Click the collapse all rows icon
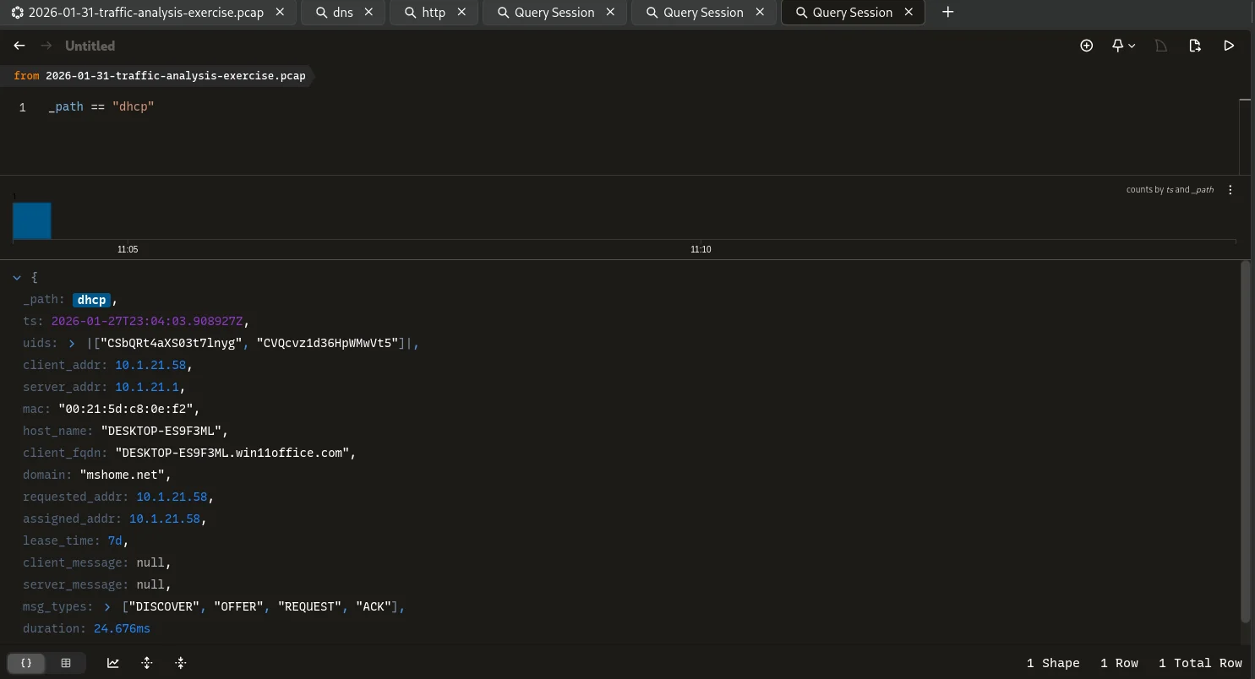The height and width of the screenshot is (679, 1255). tap(180, 663)
